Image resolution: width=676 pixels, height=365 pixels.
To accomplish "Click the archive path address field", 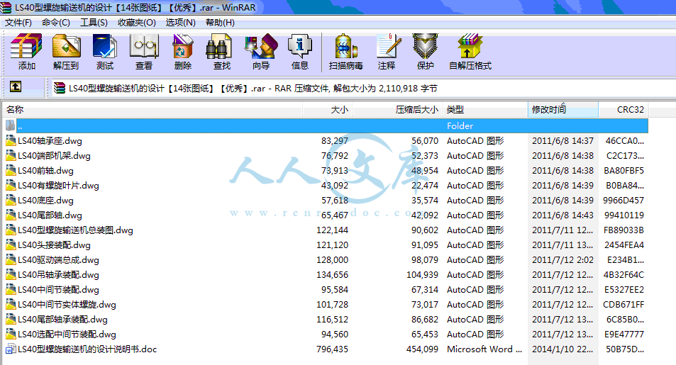I will (362, 89).
